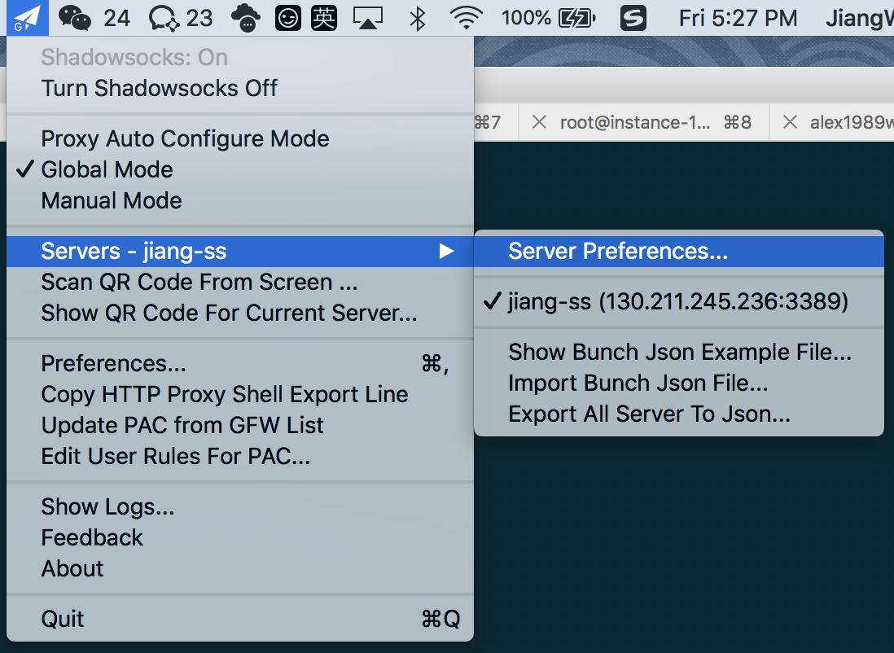Viewport: 894px width, 653px height.
Task: Open the About entry
Action: [x=240, y=568]
